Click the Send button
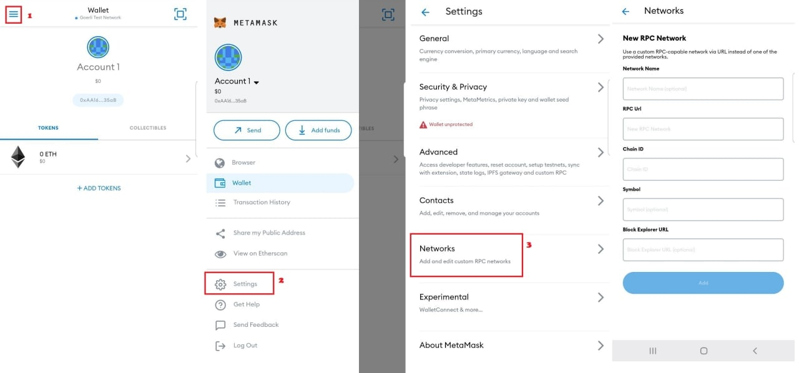Image resolution: width=799 pixels, height=373 pixels. (247, 130)
